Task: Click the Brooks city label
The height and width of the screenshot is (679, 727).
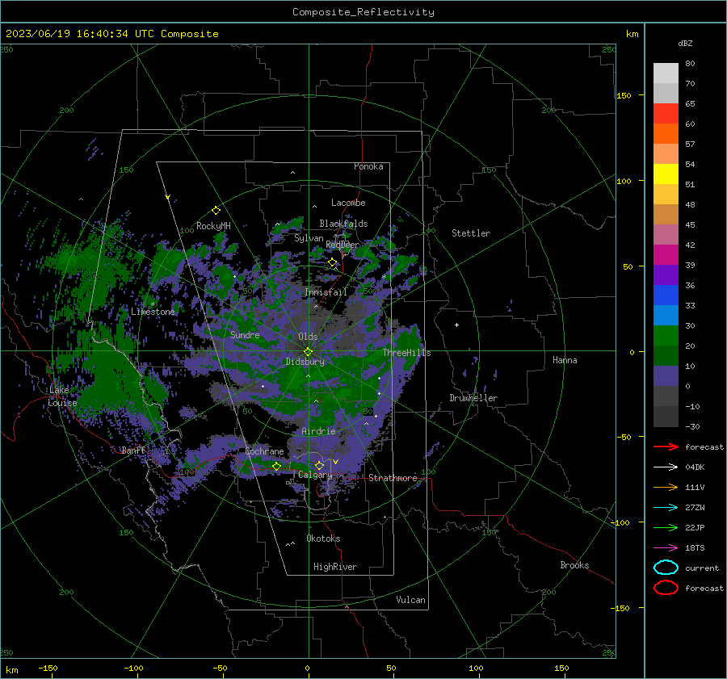Action: point(574,565)
